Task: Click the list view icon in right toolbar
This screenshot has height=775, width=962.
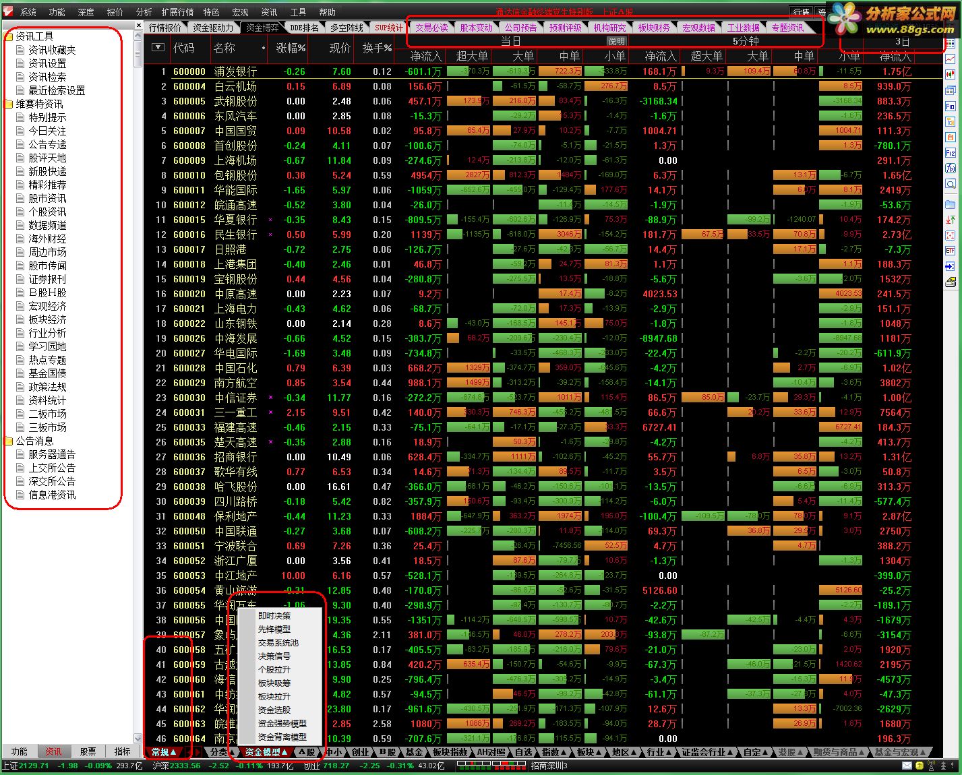Action: click(951, 44)
